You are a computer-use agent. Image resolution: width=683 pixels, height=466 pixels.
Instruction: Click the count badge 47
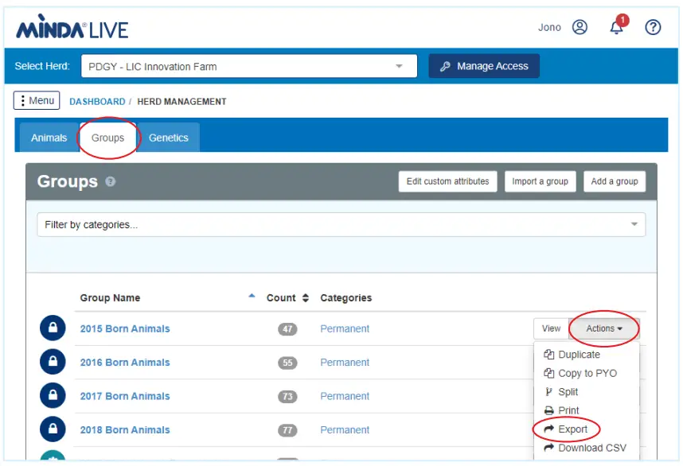tap(287, 329)
